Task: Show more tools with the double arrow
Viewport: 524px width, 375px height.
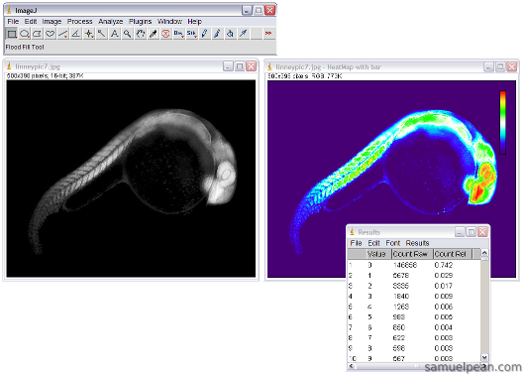Action: (x=268, y=34)
